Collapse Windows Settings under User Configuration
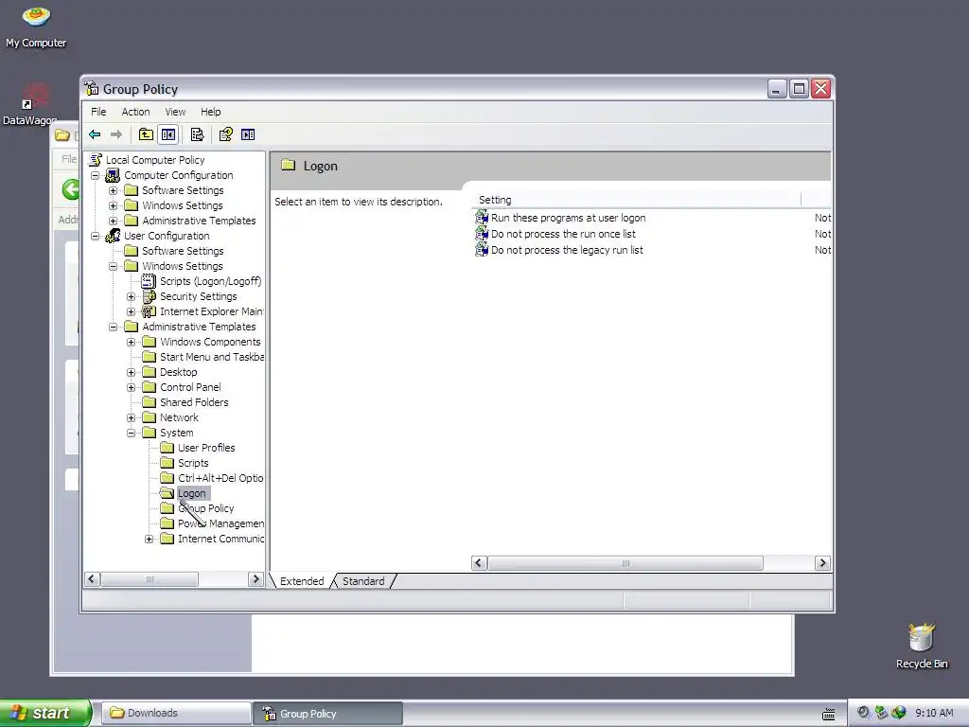969x727 pixels. 114,266
